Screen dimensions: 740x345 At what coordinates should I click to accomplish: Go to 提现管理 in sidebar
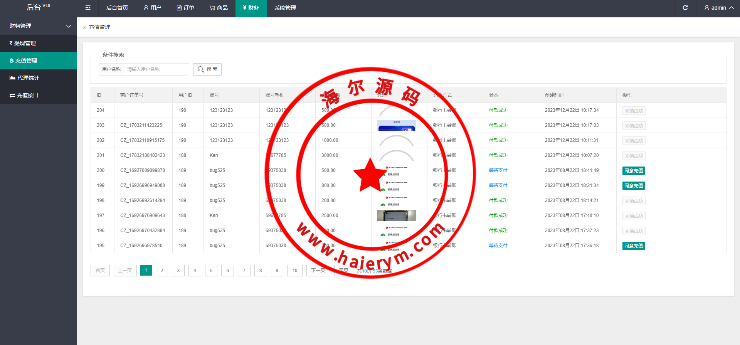coord(39,43)
